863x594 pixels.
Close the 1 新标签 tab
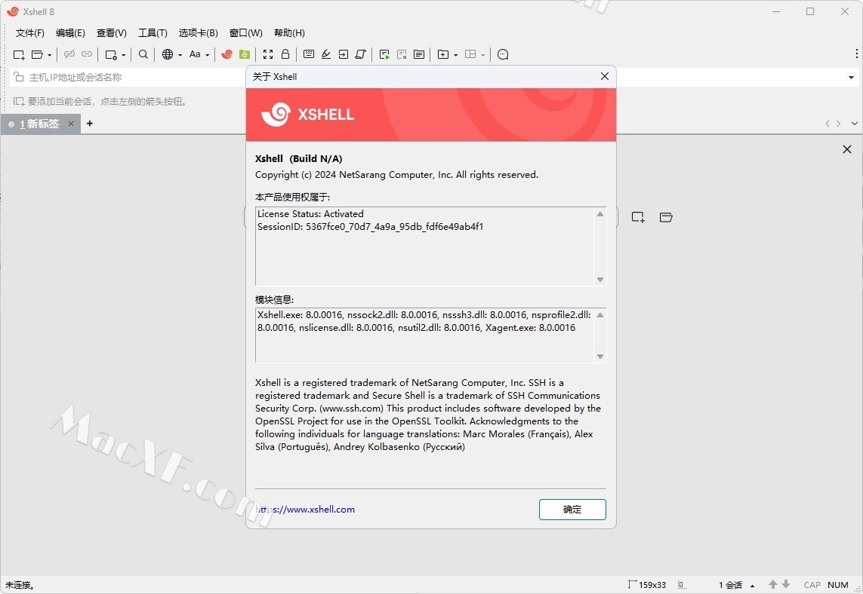click(x=71, y=124)
